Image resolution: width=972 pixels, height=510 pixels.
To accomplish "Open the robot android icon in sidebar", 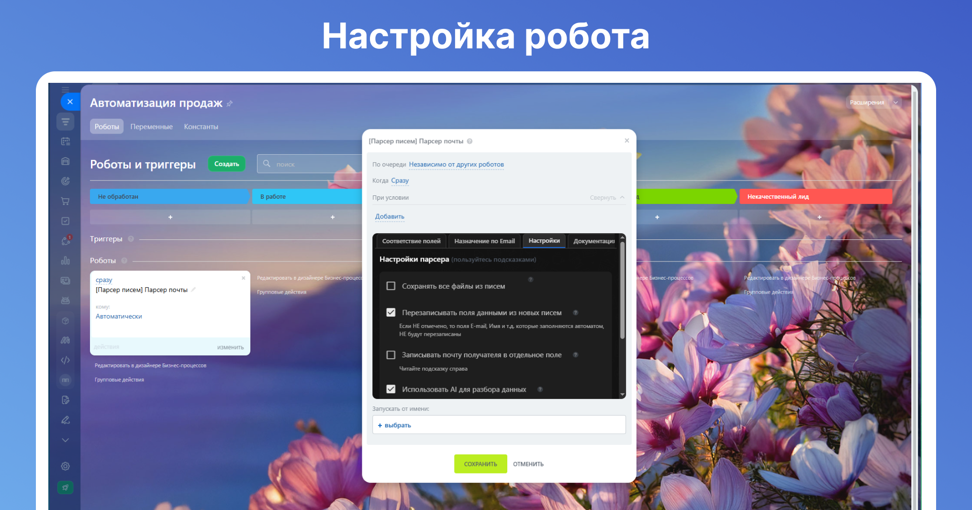I will pos(66,300).
